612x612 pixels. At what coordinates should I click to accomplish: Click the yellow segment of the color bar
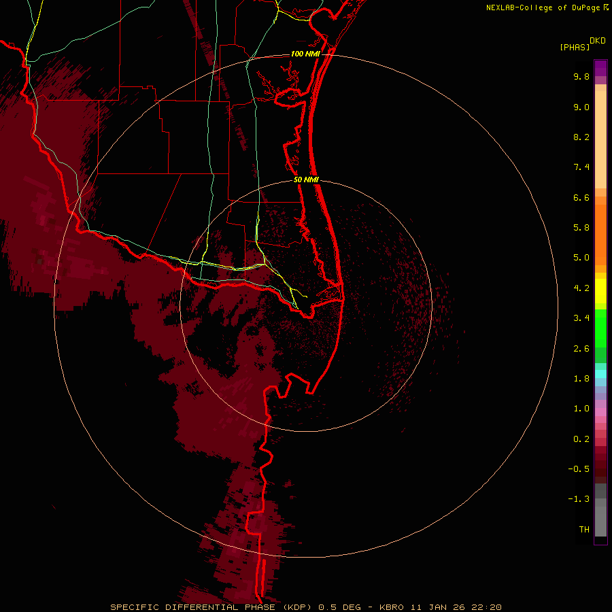coord(600,291)
